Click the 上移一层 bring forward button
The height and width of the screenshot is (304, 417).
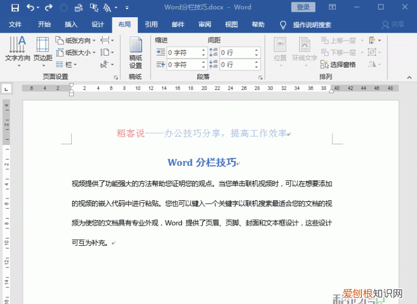click(338, 40)
